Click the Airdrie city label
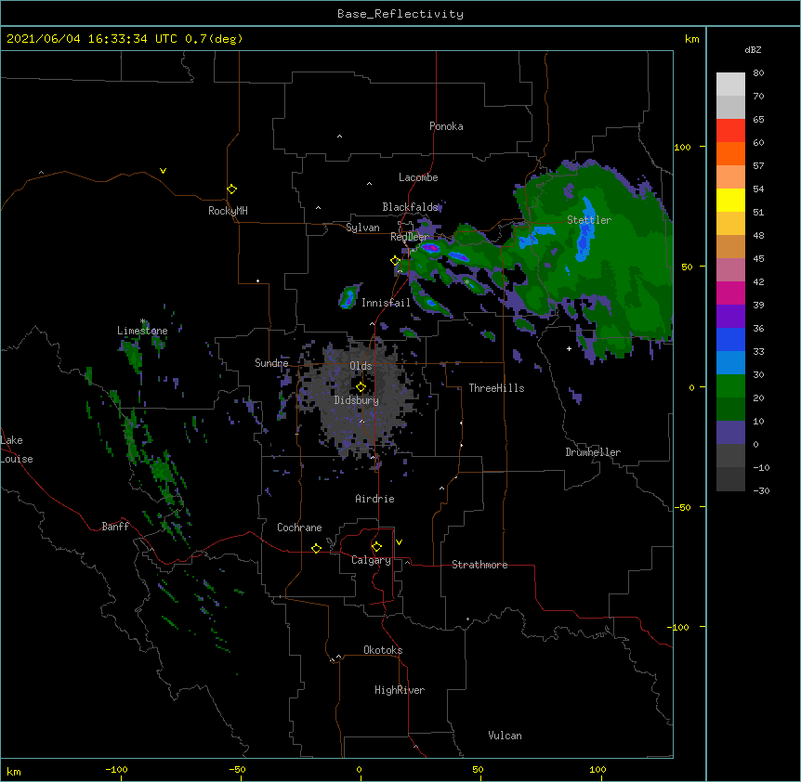The width and height of the screenshot is (801, 782). (x=374, y=499)
